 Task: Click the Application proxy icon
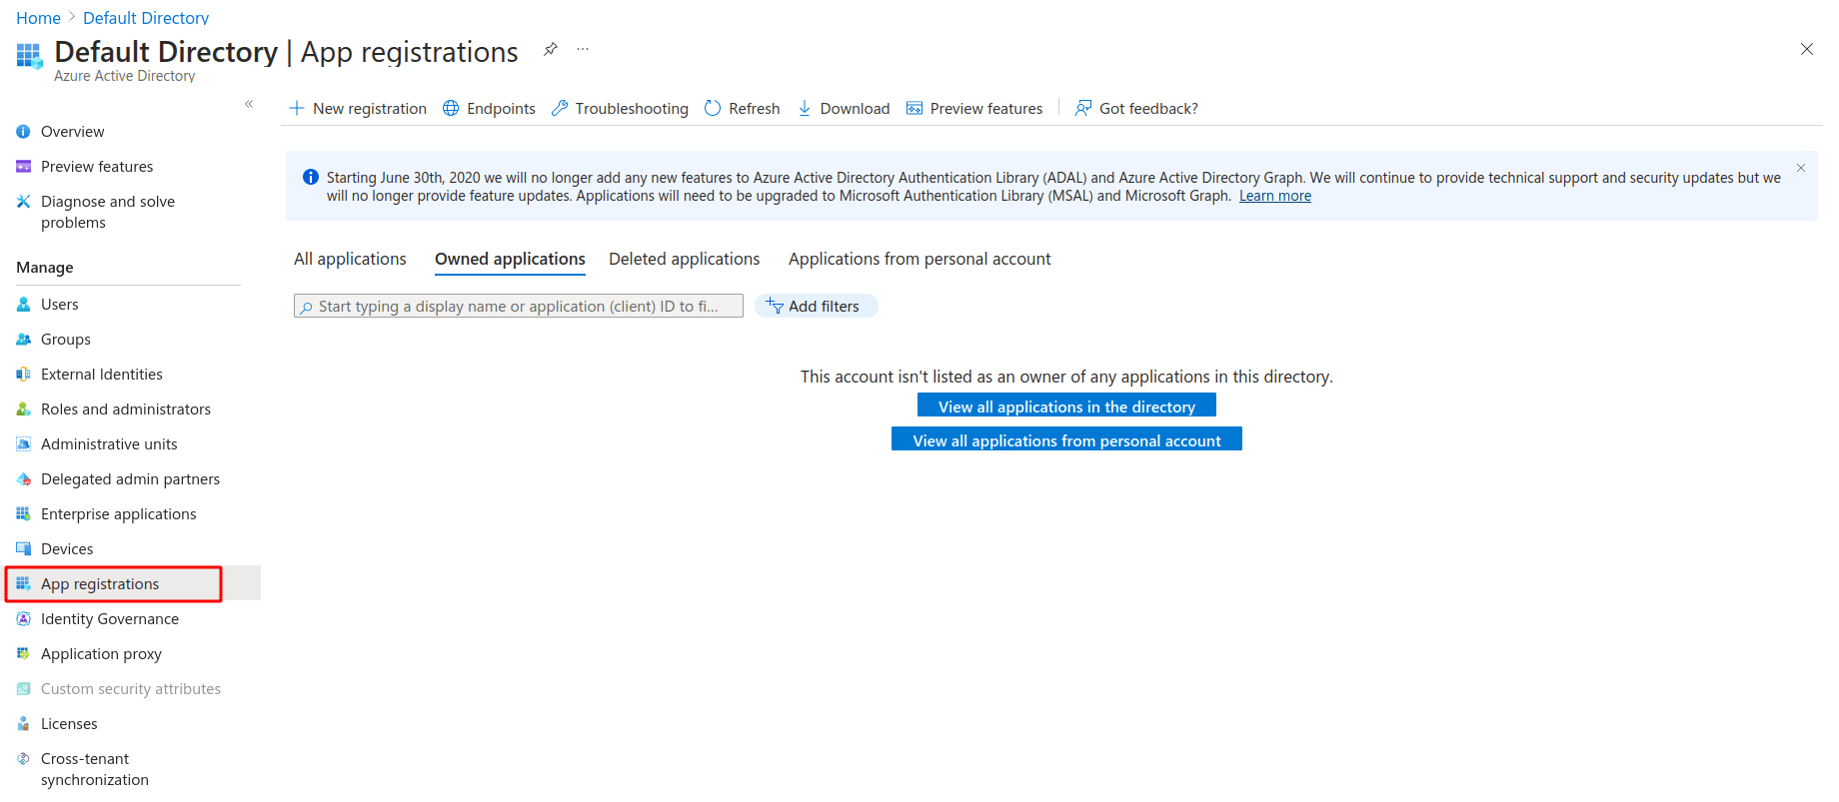[24, 654]
